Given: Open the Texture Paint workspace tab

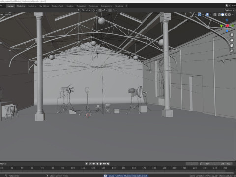Looking at the screenshot, I should tap(58, 6).
